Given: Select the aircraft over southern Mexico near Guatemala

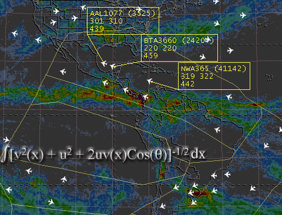Looking at the screenshot, I should [x=105, y=82].
